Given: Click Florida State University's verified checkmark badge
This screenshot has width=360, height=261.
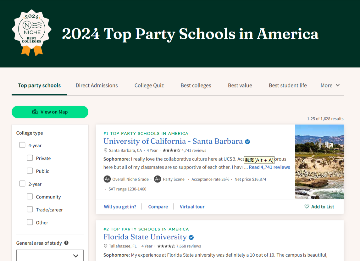Looking at the screenshot, I should pyautogui.click(x=191, y=237).
